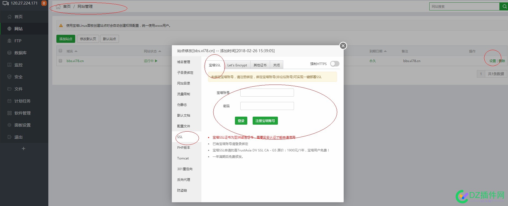Screen dimensions: 508x206
Task: Click 首页 in the breadcrumb
Action: 67,6
